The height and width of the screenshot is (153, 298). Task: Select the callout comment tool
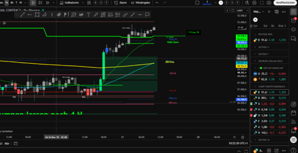[x=147, y=14]
